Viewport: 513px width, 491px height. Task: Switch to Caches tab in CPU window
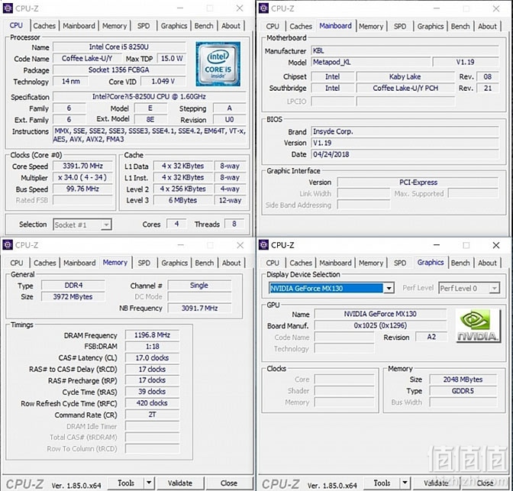pyautogui.click(x=44, y=26)
